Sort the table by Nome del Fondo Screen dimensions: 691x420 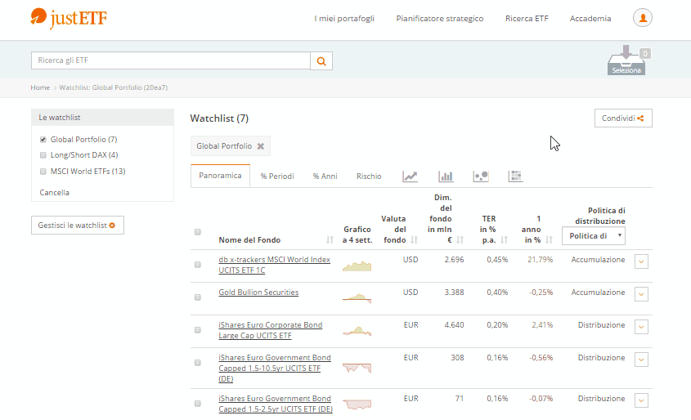click(x=249, y=240)
